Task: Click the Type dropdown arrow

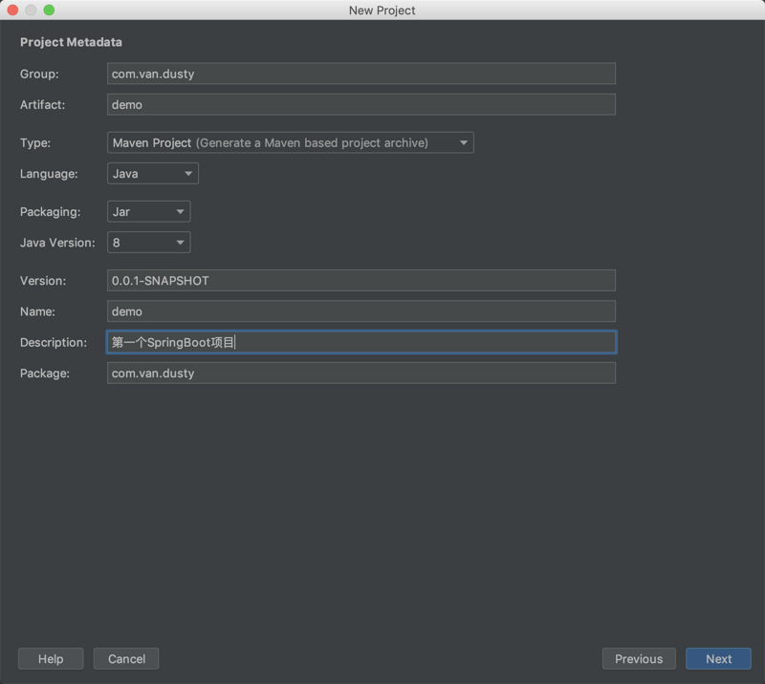Action: pyautogui.click(x=464, y=143)
